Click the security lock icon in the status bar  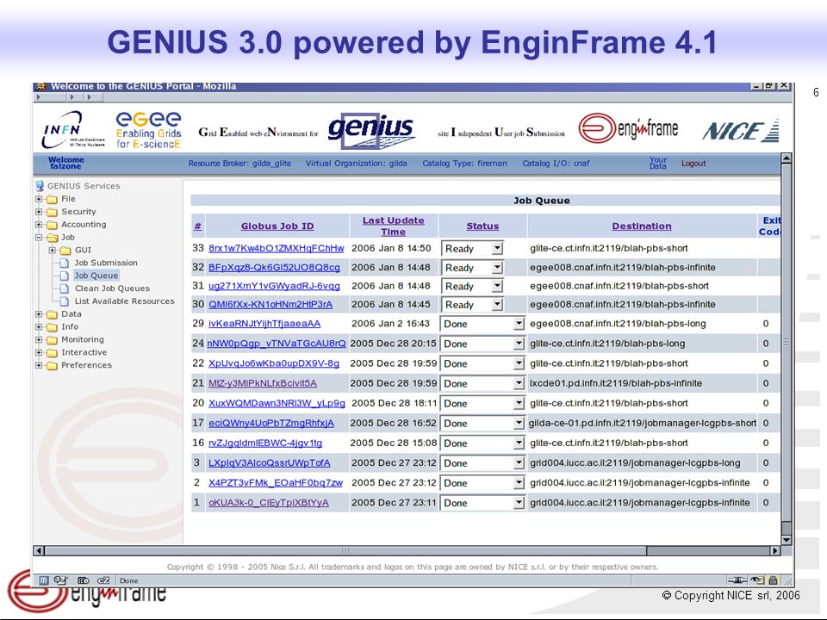(774, 580)
